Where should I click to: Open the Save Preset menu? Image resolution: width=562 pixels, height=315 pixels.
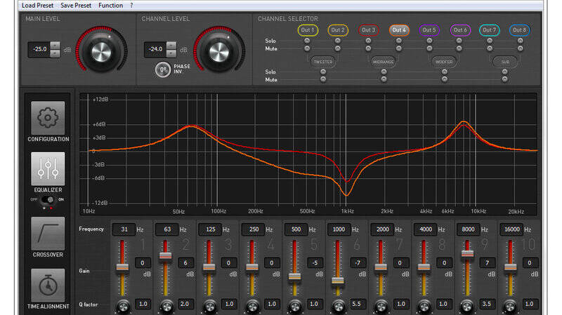(x=76, y=6)
